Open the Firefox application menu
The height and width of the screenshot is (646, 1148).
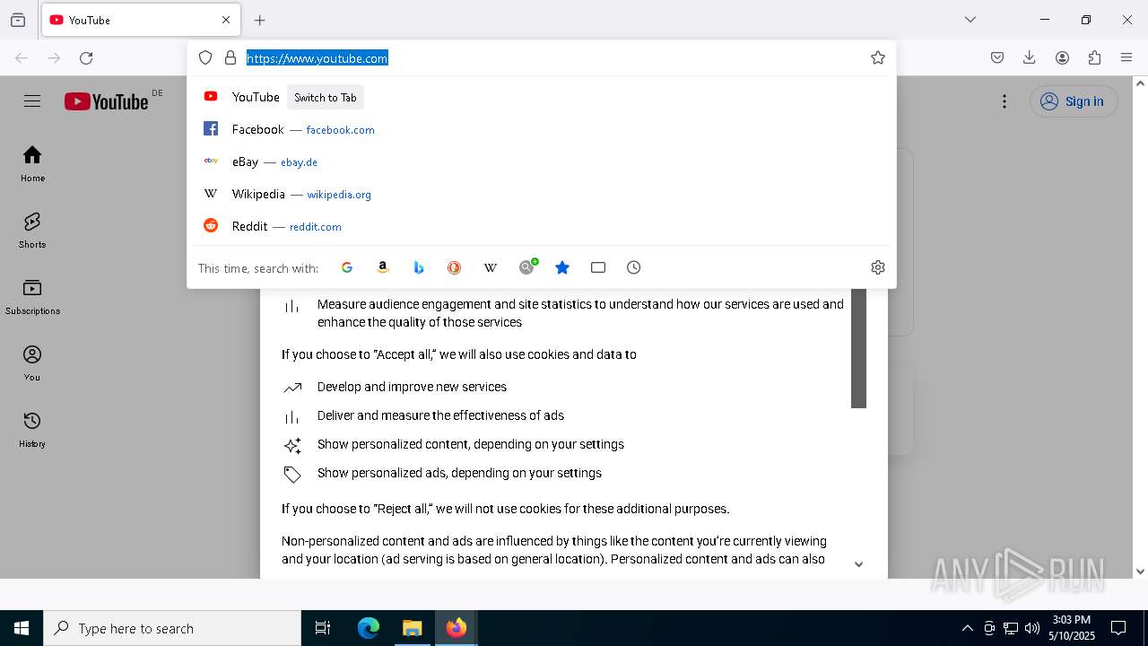tap(1126, 57)
